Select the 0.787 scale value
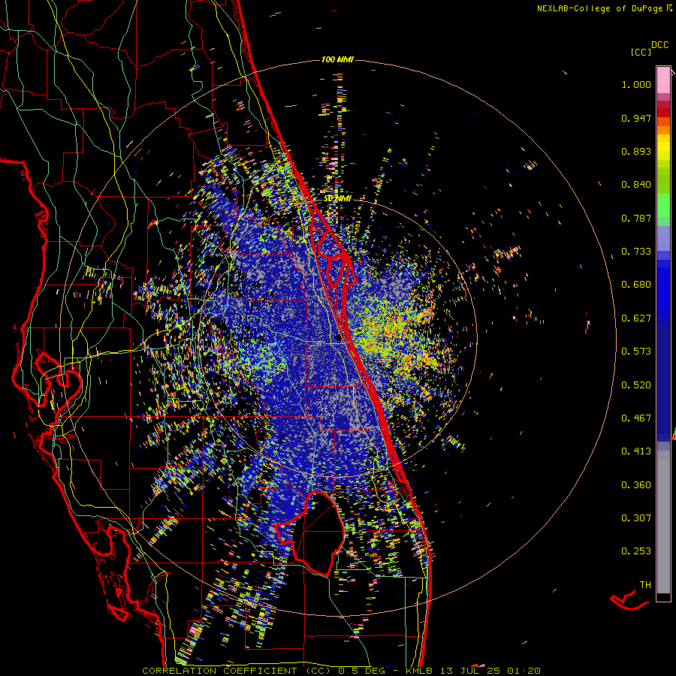The width and height of the screenshot is (676, 676). pos(636,218)
